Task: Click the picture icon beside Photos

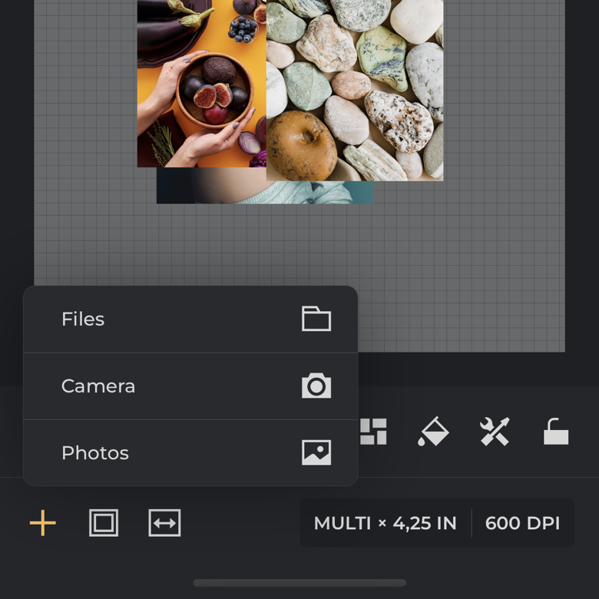Action: (316, 452)
